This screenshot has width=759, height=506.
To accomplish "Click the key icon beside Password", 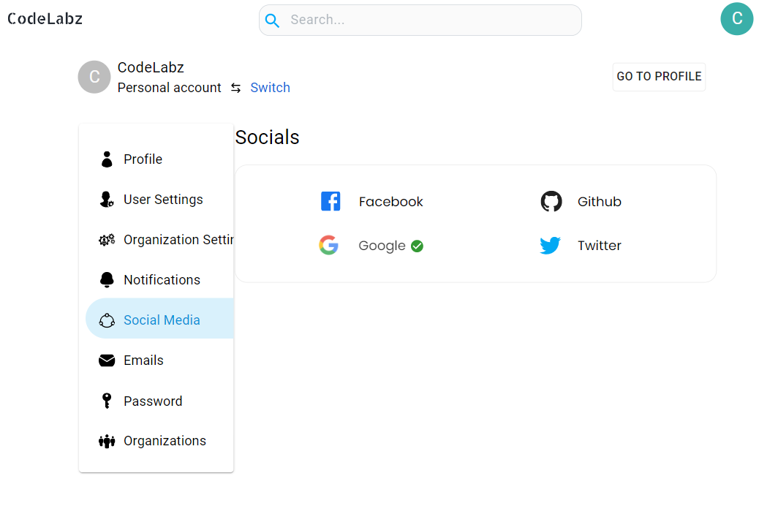I will coord(107,400).
